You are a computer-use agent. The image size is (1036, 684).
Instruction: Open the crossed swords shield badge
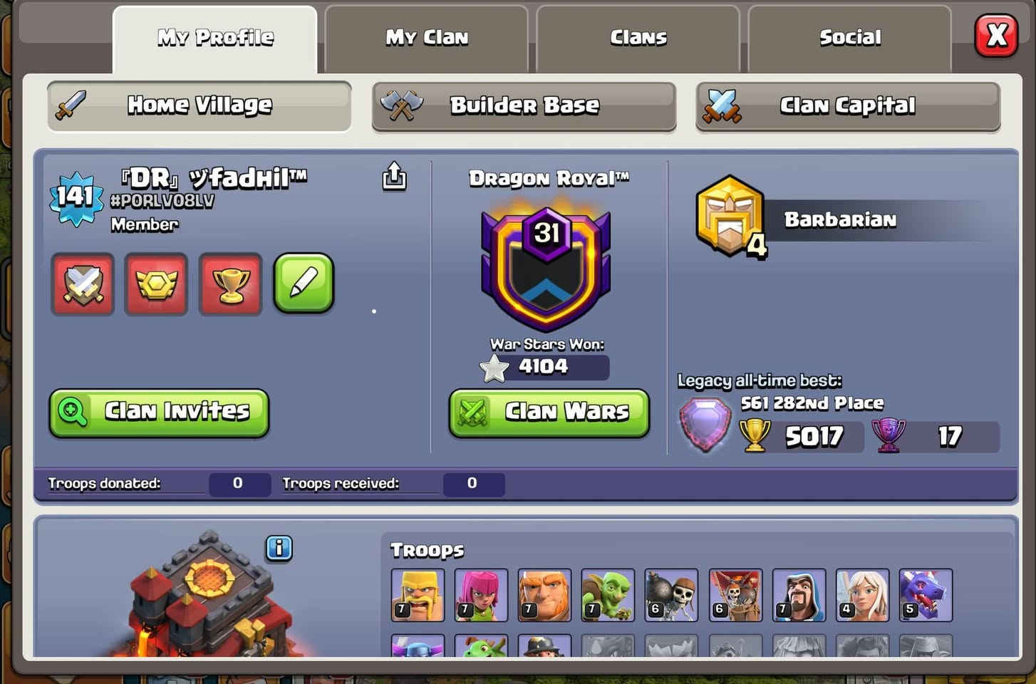point(83,284)
